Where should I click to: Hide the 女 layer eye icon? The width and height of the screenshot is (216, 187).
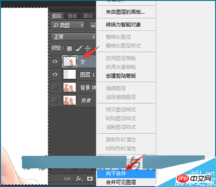55,61
